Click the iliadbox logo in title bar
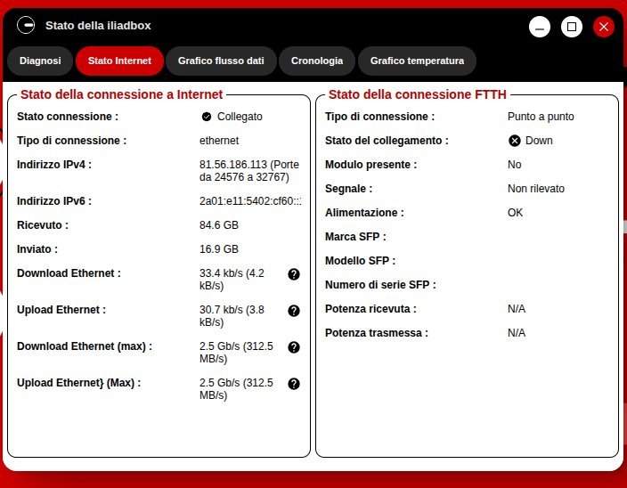 point(26,26)
